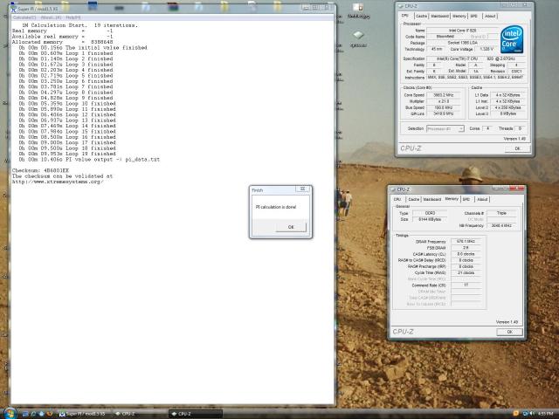The height and width of the screenshot is (419, 559).
Task: Click the Super PI title bar icon
Action: (x=14, y=8)
